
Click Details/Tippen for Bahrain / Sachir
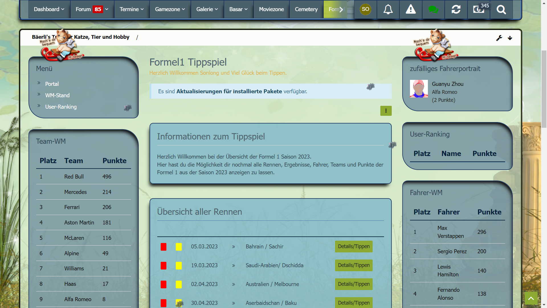(x=354, y=247)
